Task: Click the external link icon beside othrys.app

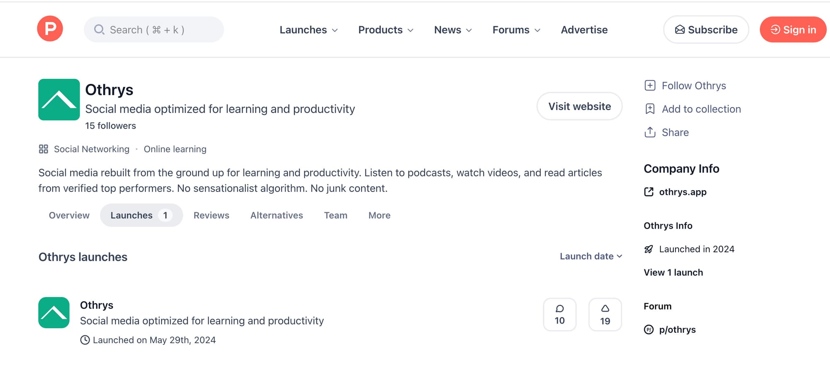Action: (649, 192)
